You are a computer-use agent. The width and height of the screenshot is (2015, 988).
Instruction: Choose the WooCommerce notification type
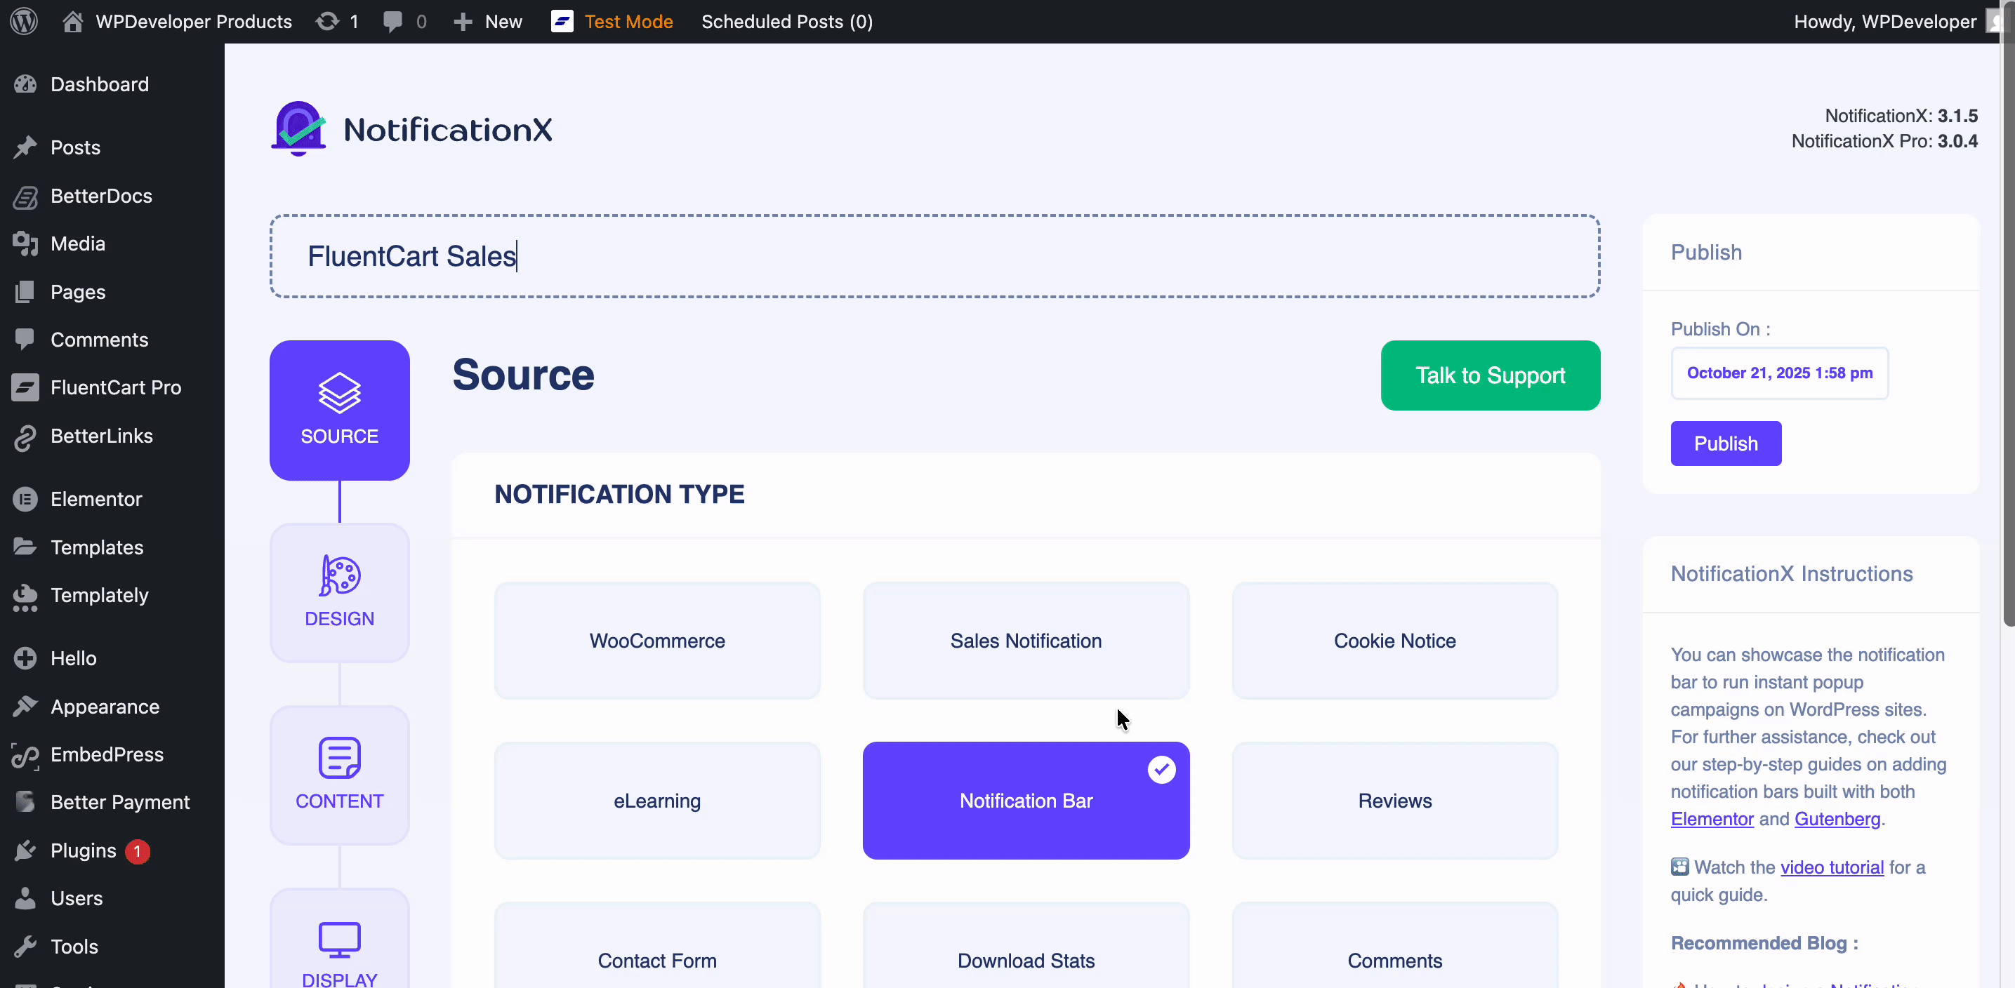(657, 640)
